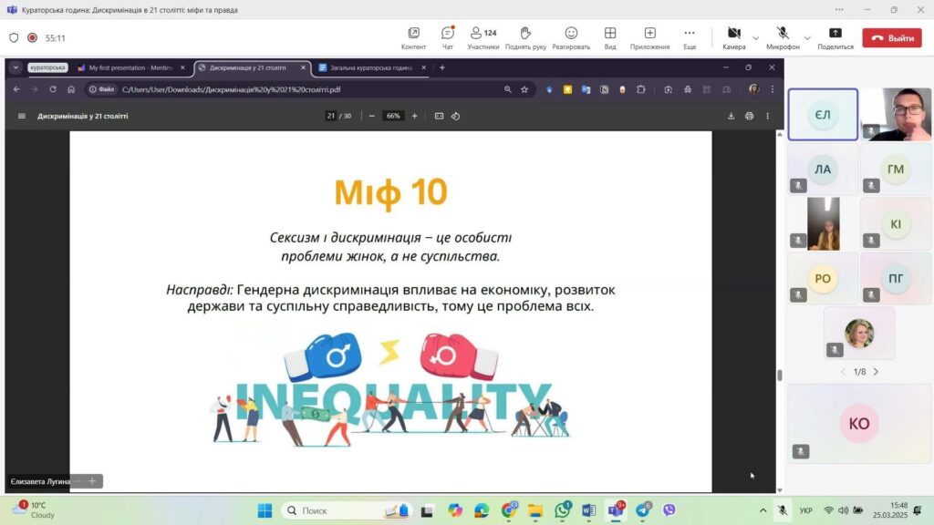This screenshot has width=934, height=525.
Task: Open the View layout menu
Action: point(610,37)
